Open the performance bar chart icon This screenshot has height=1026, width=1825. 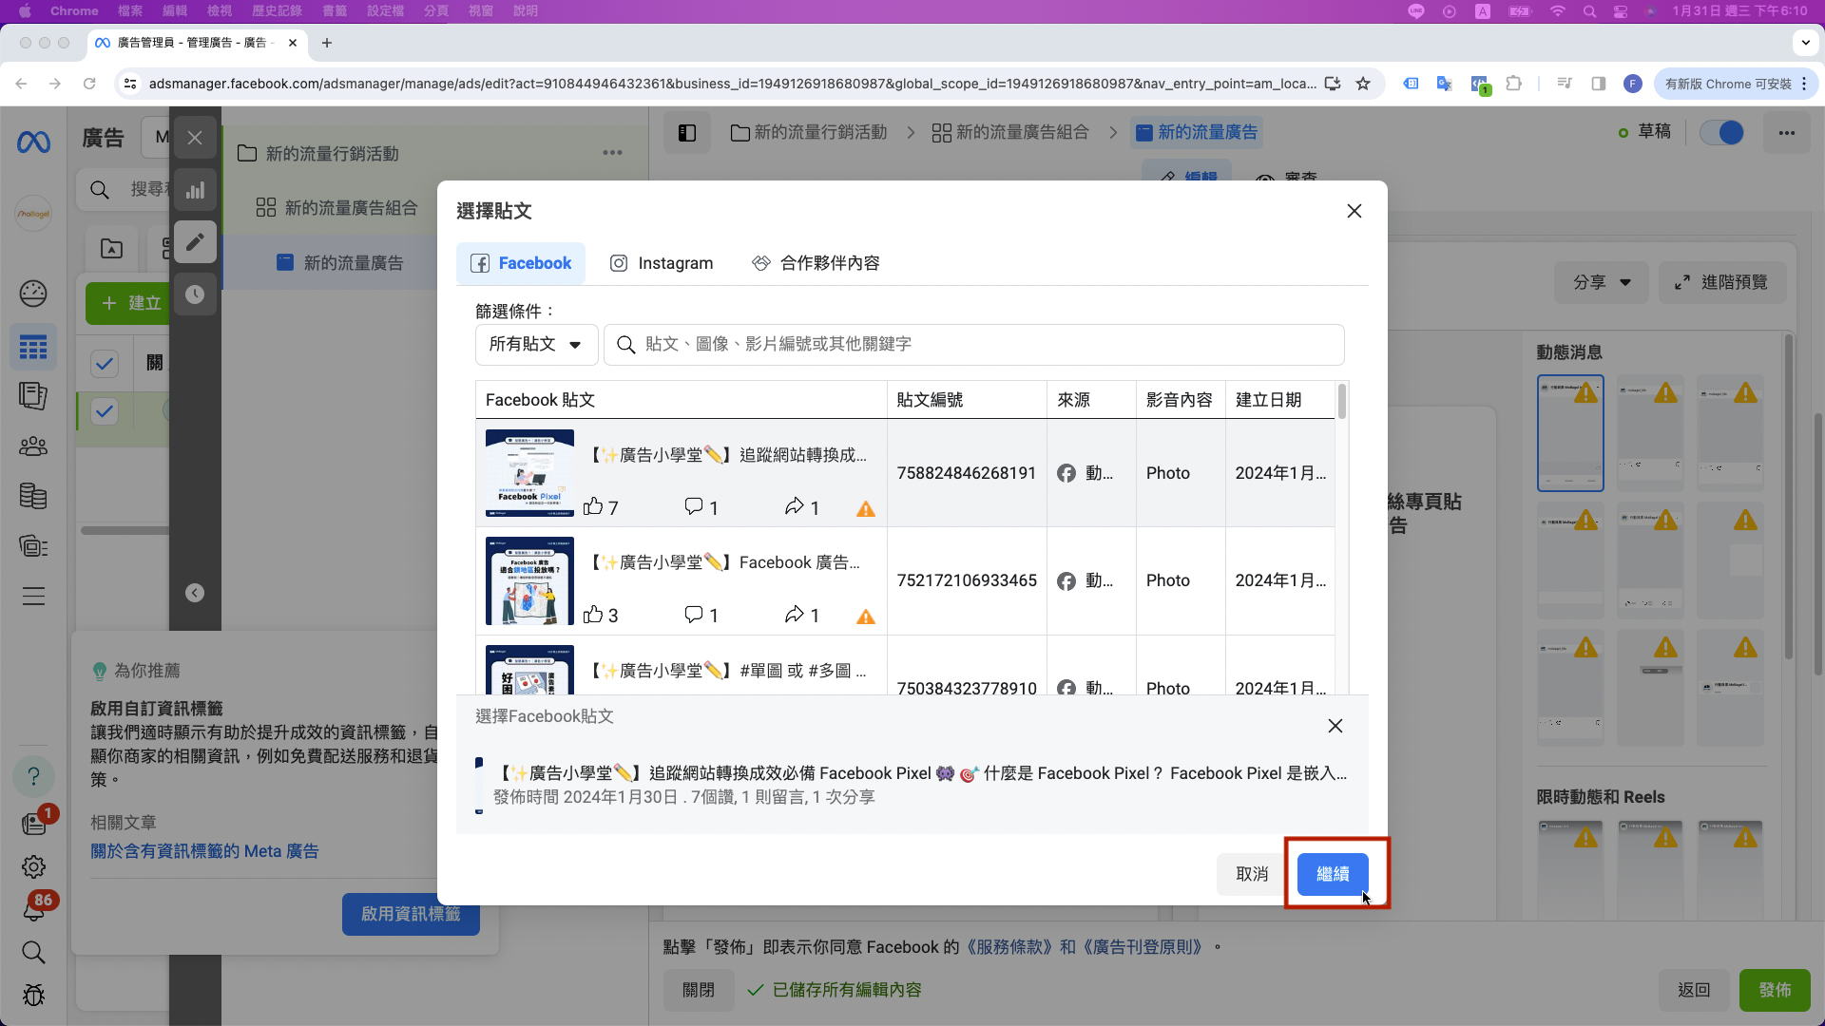(x=195, y=190)
